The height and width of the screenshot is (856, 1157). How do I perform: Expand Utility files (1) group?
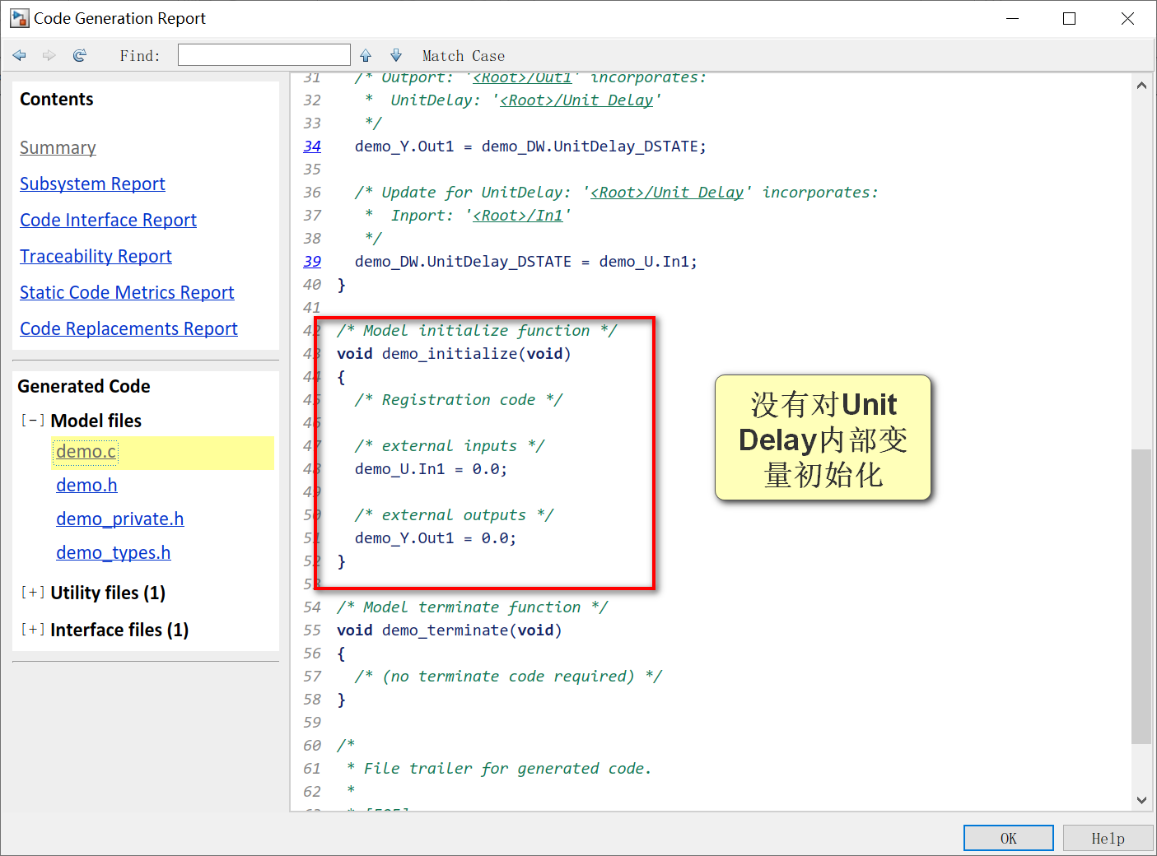[33, 593]
